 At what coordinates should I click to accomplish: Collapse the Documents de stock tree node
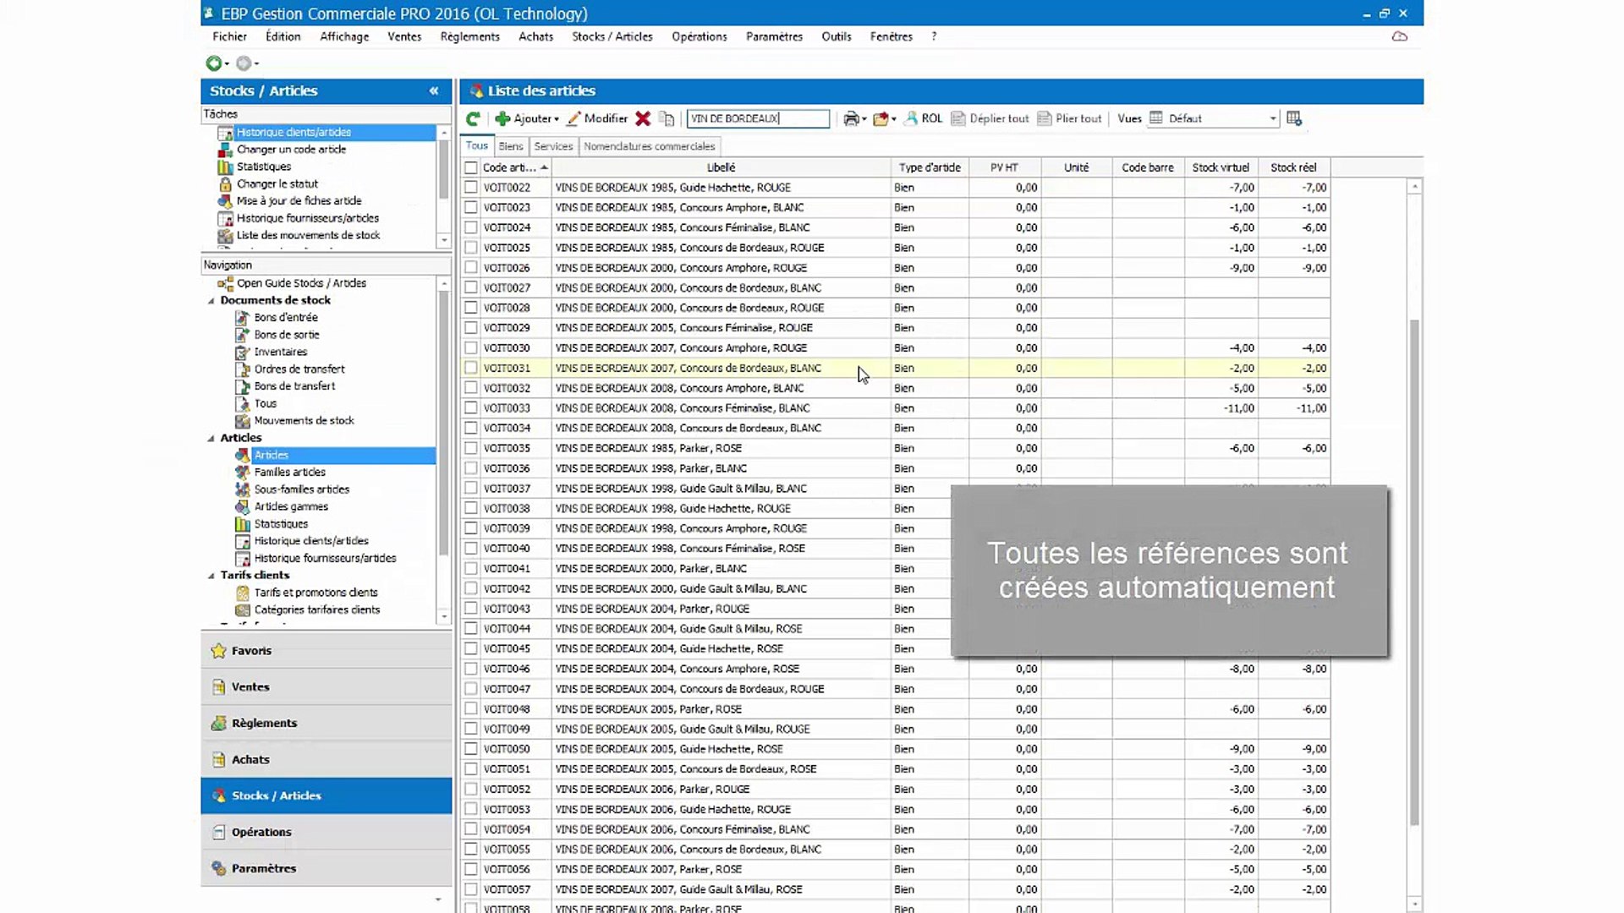click(211, 301)
